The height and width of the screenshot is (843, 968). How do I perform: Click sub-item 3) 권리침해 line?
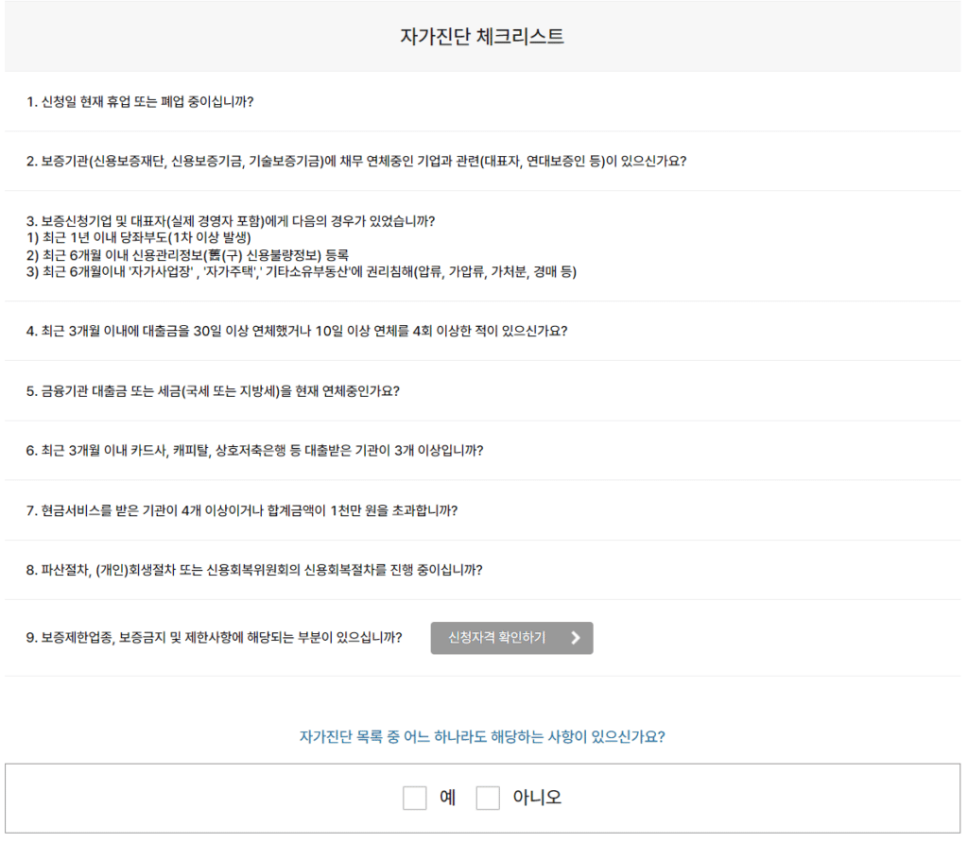pos(301,272)
